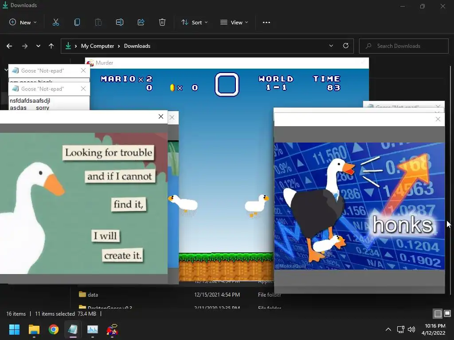Click the Copy icon in toolbar
The width and height of the screenshot is (454, 340).
coord(77,22)
